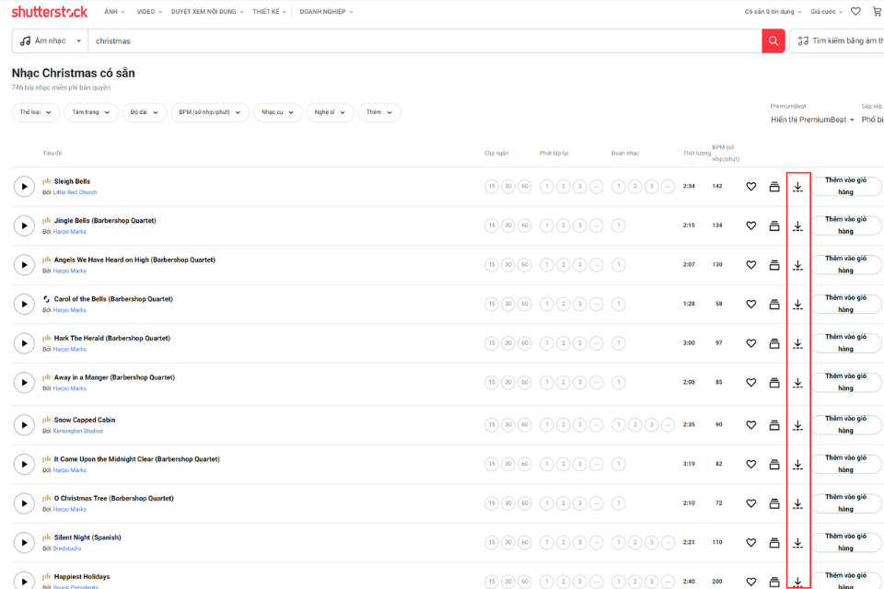Favorite Carol of the Bells track
Screen dimensions: 884x589
(751, 305)
